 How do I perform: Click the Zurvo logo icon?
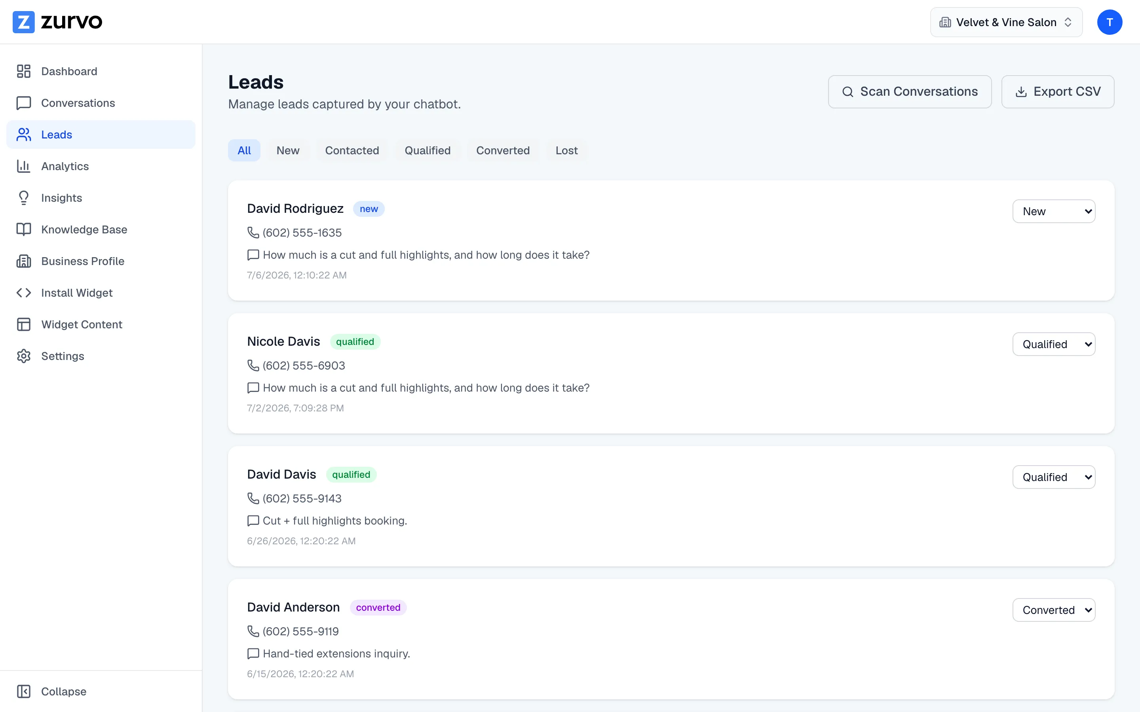24,22
